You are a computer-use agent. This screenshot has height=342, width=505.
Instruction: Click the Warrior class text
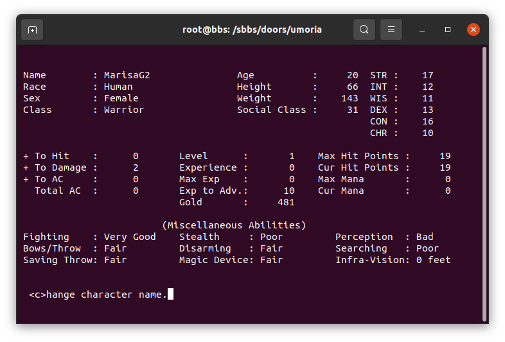(124, 110)
